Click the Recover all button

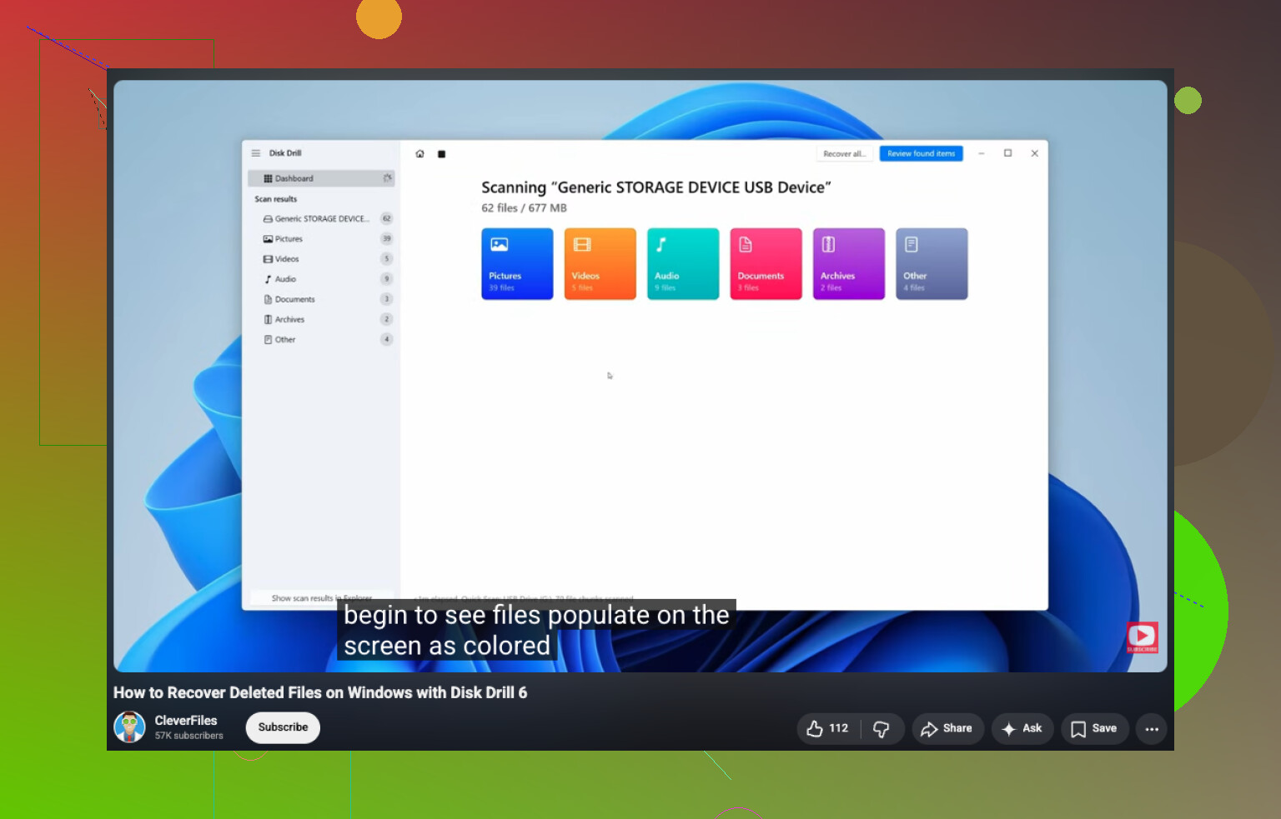844,154
